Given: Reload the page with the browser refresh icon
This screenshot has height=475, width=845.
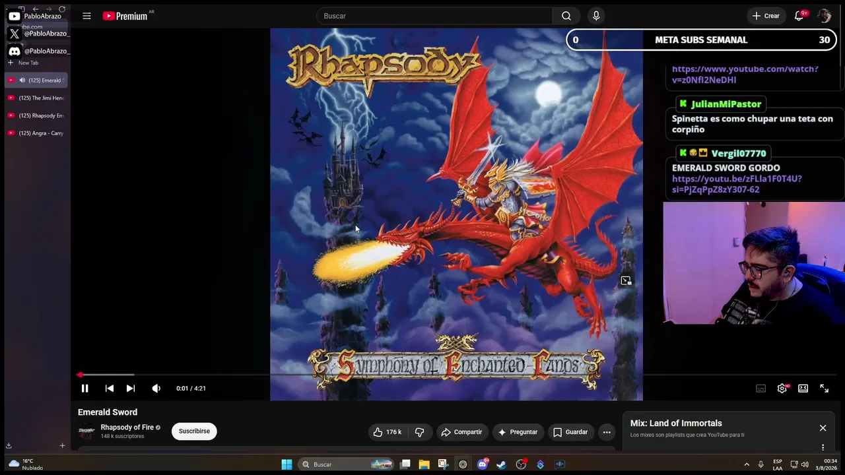Looking at the screenshot, I should pyautogui.click(x=62, y=9).
